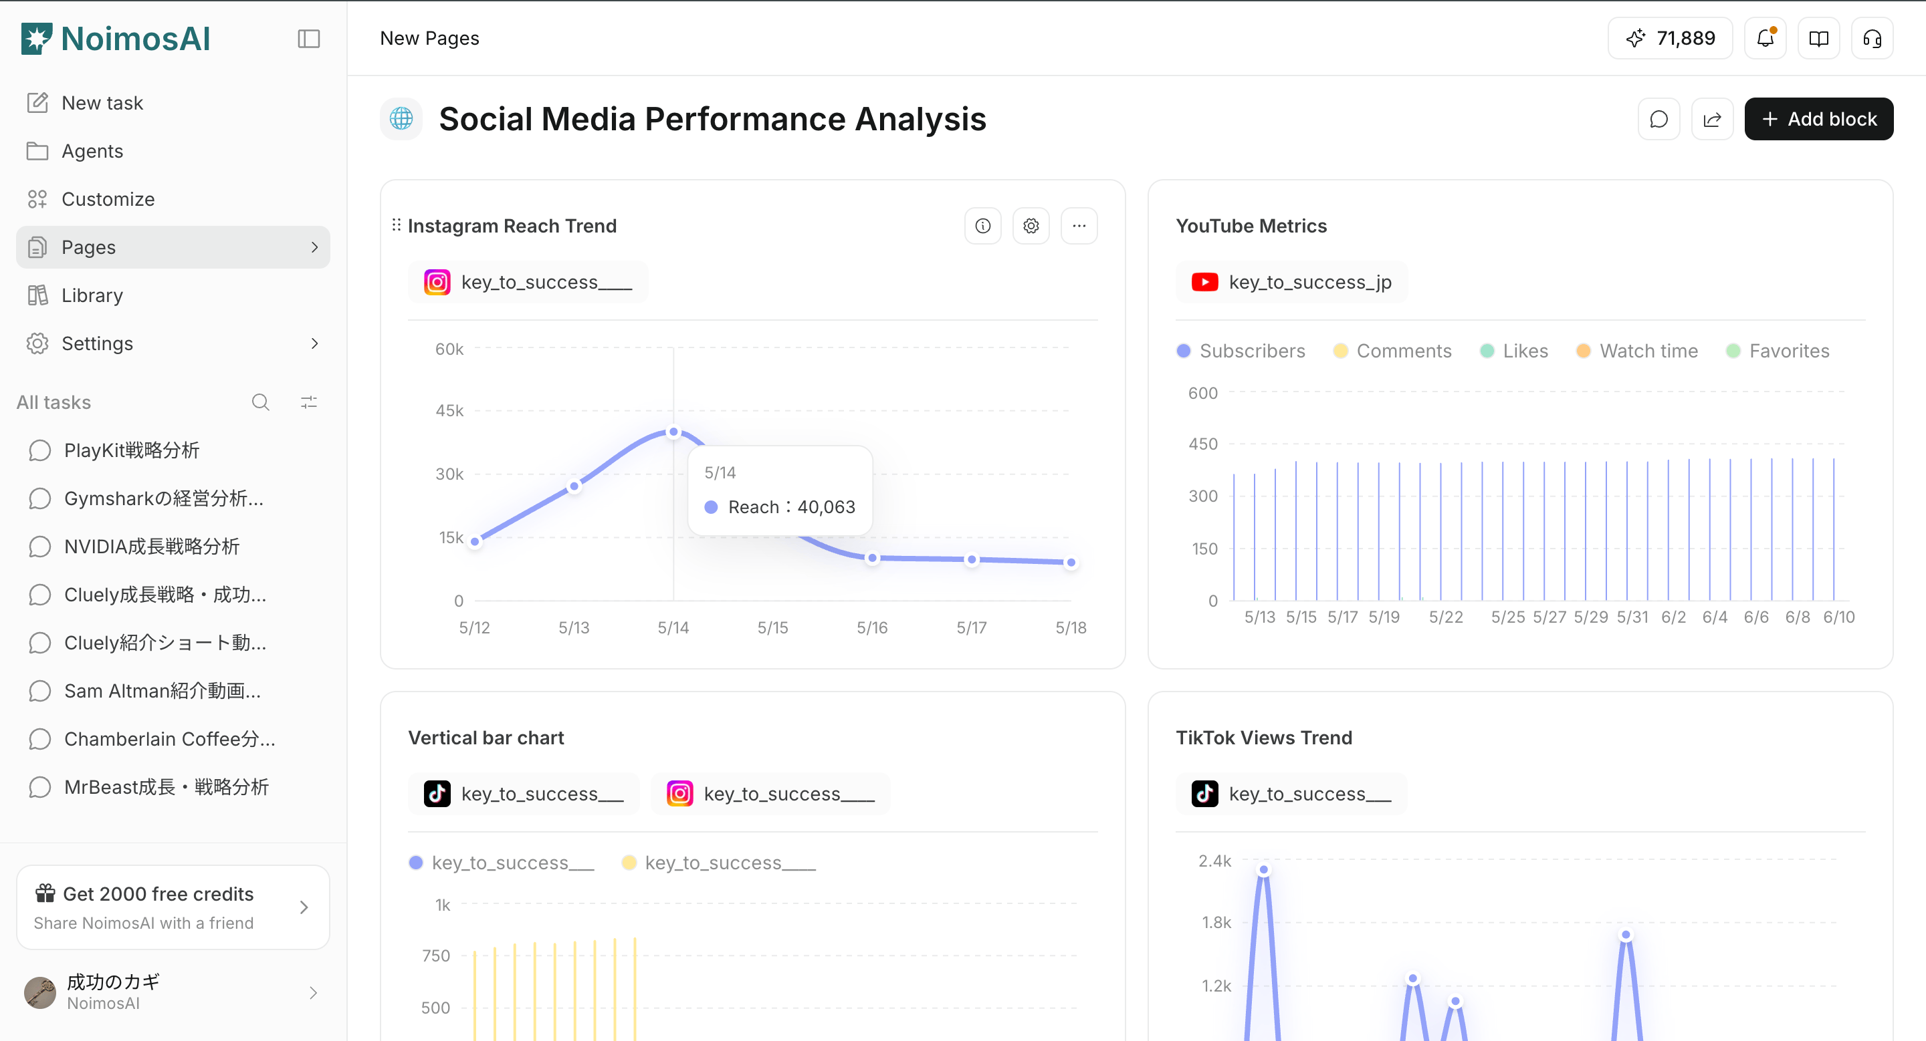Toggle the Comments series in YouTube Metrics
This screenshot has height=1041, width=1926.
click(1392, 351)
